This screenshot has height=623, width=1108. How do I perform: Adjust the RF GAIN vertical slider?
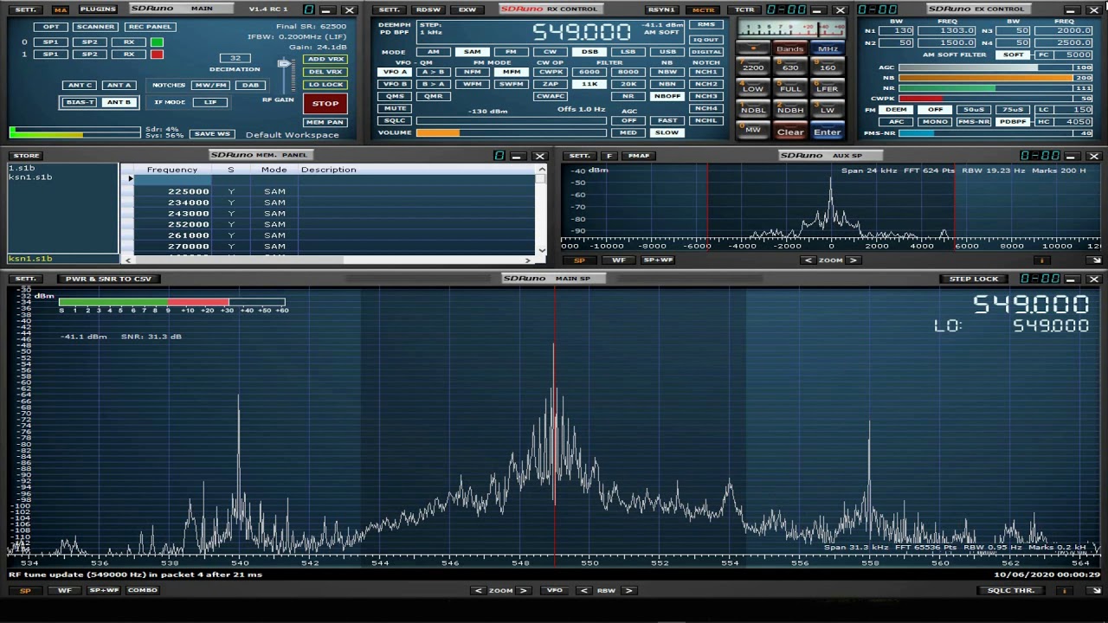coord(283,74)
